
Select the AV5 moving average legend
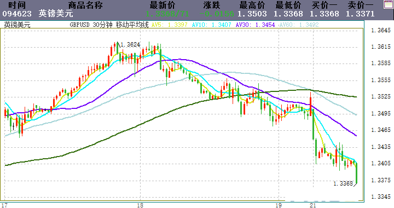[x=169, y=25]
